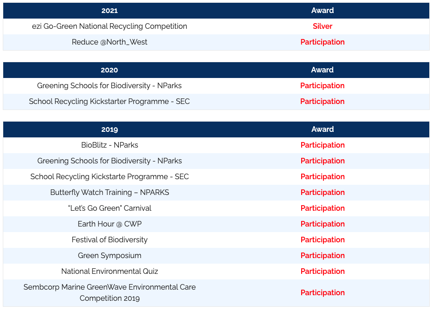Select the Earth Hour @ CWP row
433x311 pixels.
(110, 224)
